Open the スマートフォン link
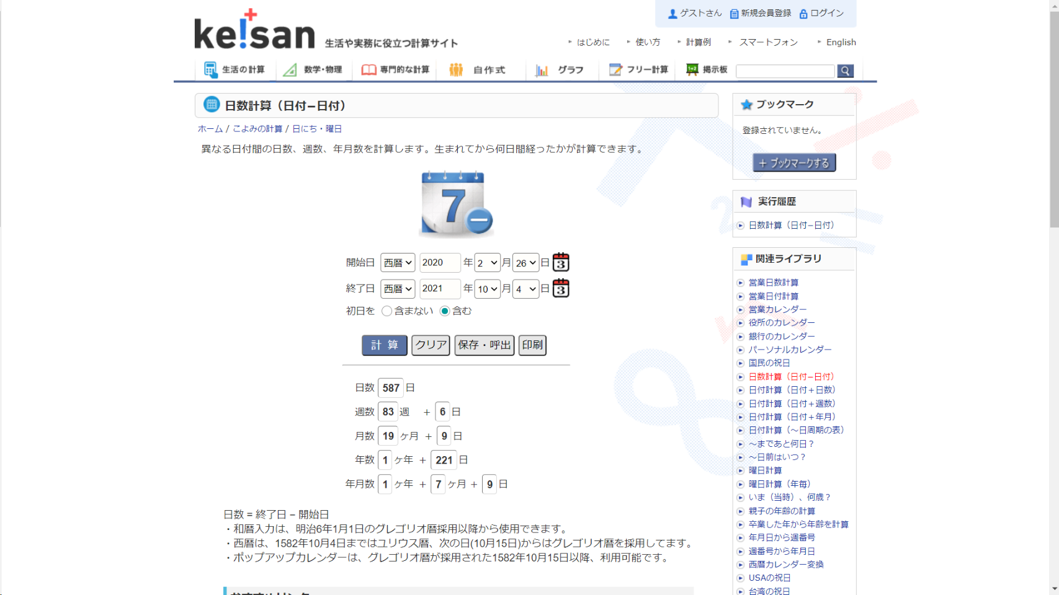 (769, 42)
